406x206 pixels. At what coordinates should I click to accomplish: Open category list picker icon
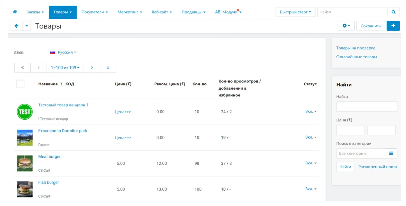coord(391,153)
